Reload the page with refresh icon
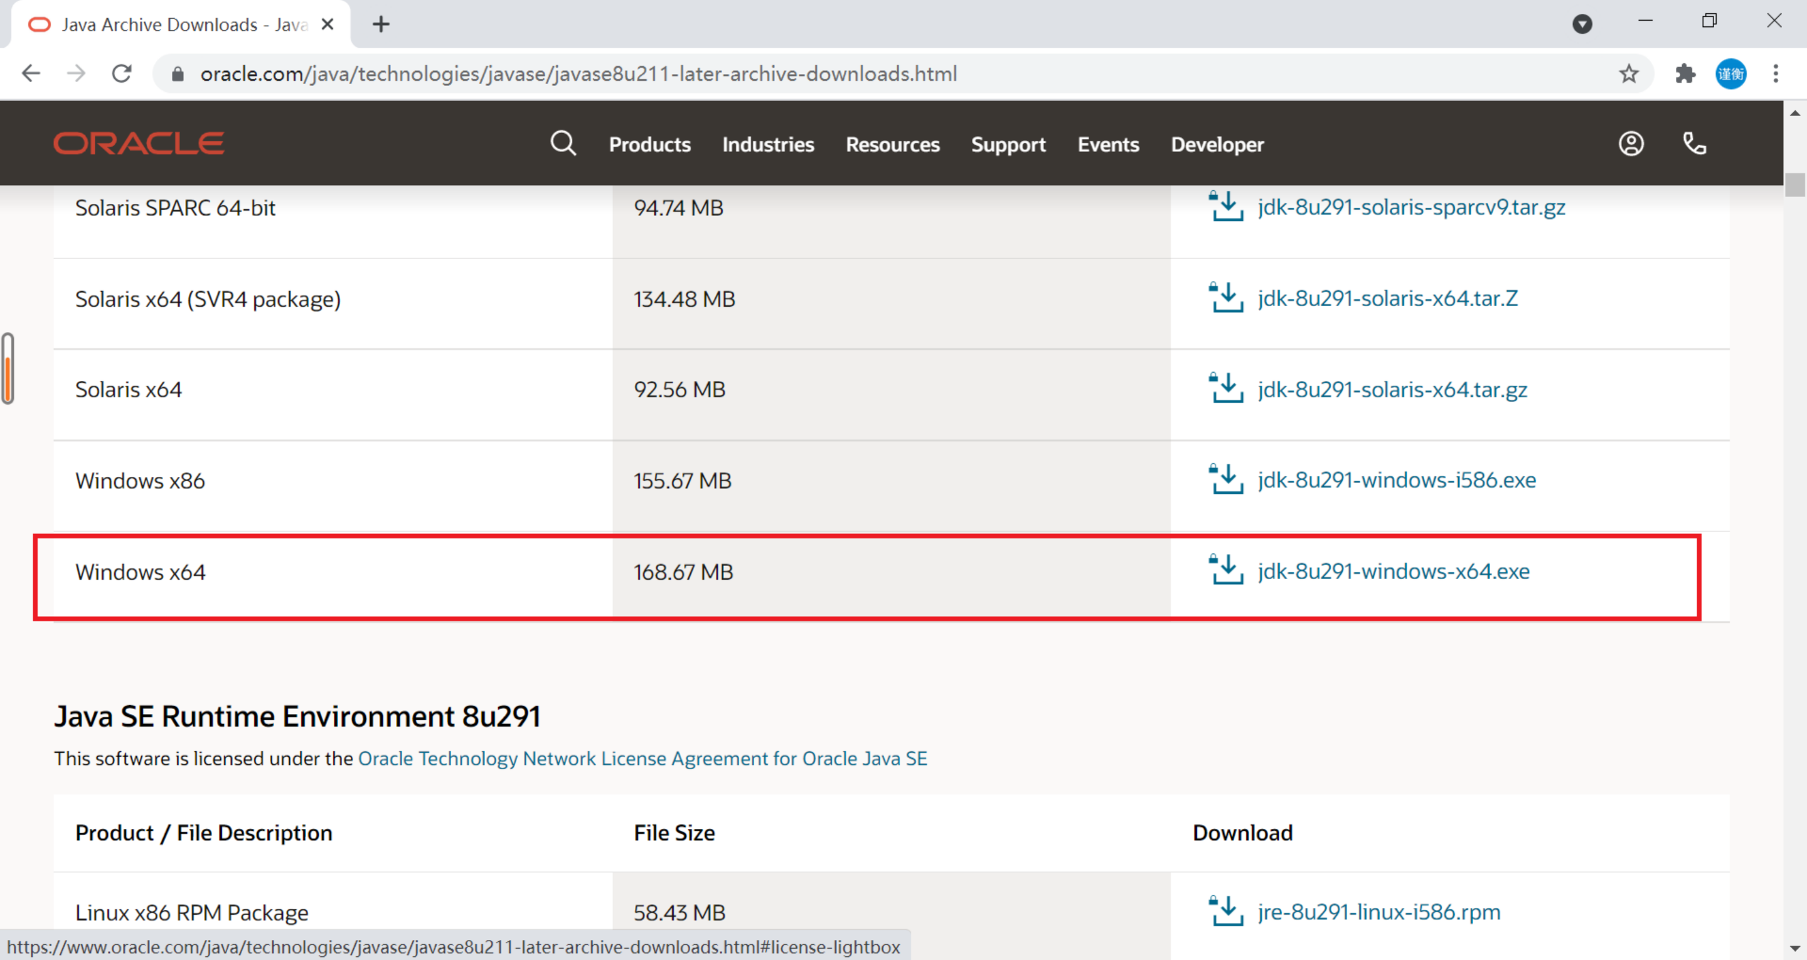The image size is (1807, 960). pos(122,73)
